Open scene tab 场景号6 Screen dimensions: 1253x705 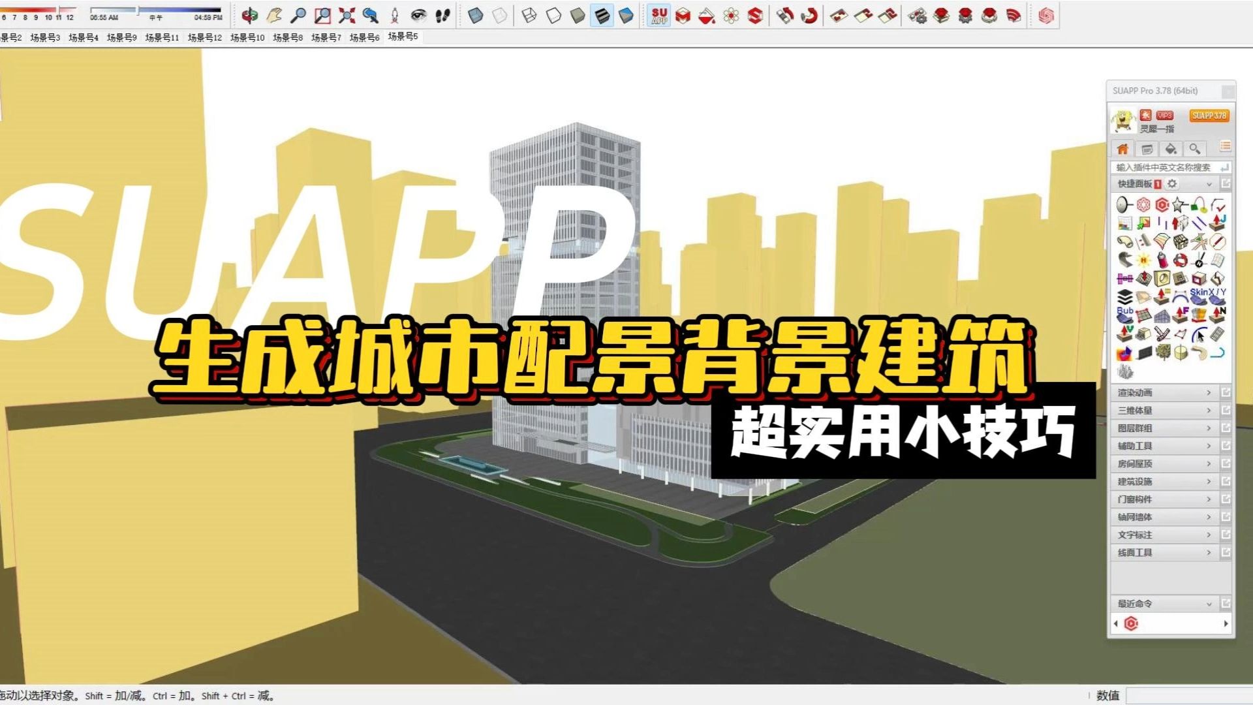point(364,38)
